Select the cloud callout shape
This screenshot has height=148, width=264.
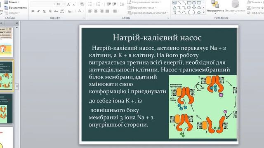[199, 7]
